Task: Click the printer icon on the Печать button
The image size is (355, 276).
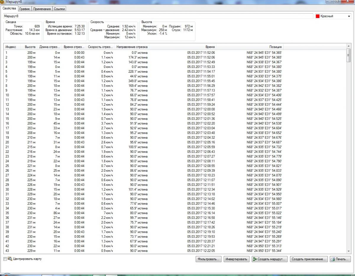Action: 333,259
